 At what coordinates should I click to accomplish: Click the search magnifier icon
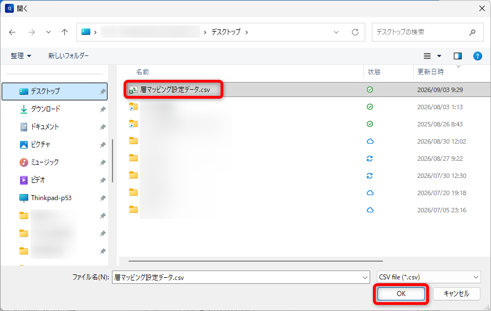(x=472, y=32)
